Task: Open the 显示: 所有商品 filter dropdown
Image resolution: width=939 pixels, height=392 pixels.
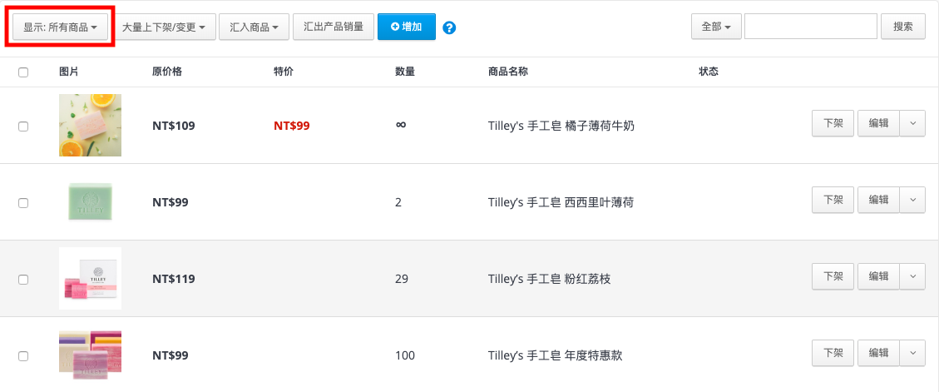Action: point(61,27)
